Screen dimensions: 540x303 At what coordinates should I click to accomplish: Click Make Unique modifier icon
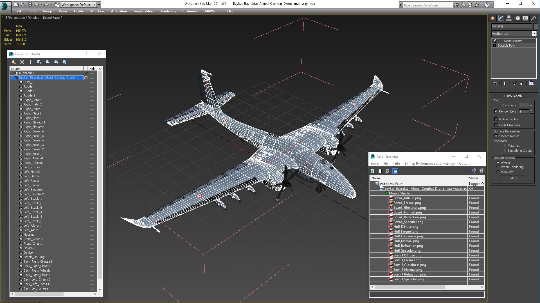(514, 83)
